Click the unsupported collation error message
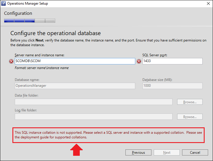The height and width of the screenshot is (161, 213). tap(108, 135)
